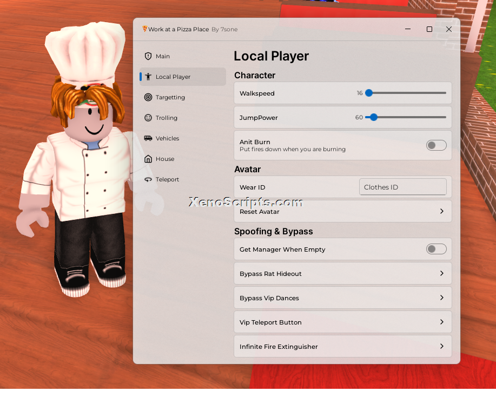This screenshot has width=496, height=405.
Task: Click the Walkspeed slider handle
Action: pyautogui.click(x=369, y=93)
